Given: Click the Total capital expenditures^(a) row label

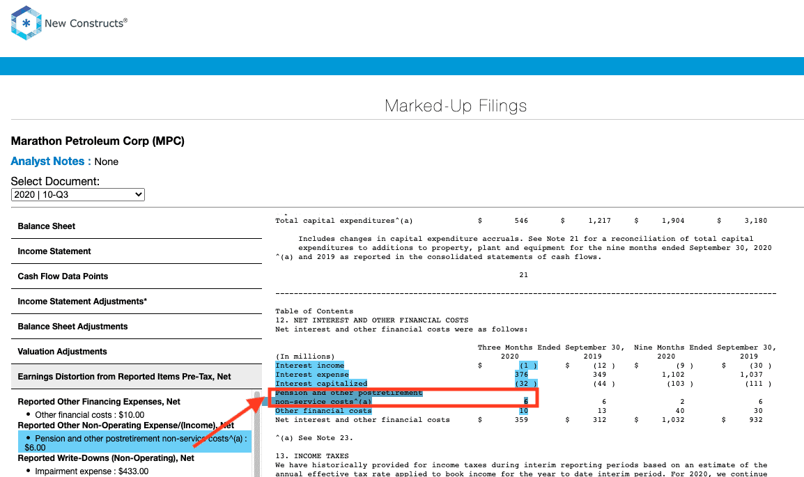Looking at the screenshot, I should 344,221.
